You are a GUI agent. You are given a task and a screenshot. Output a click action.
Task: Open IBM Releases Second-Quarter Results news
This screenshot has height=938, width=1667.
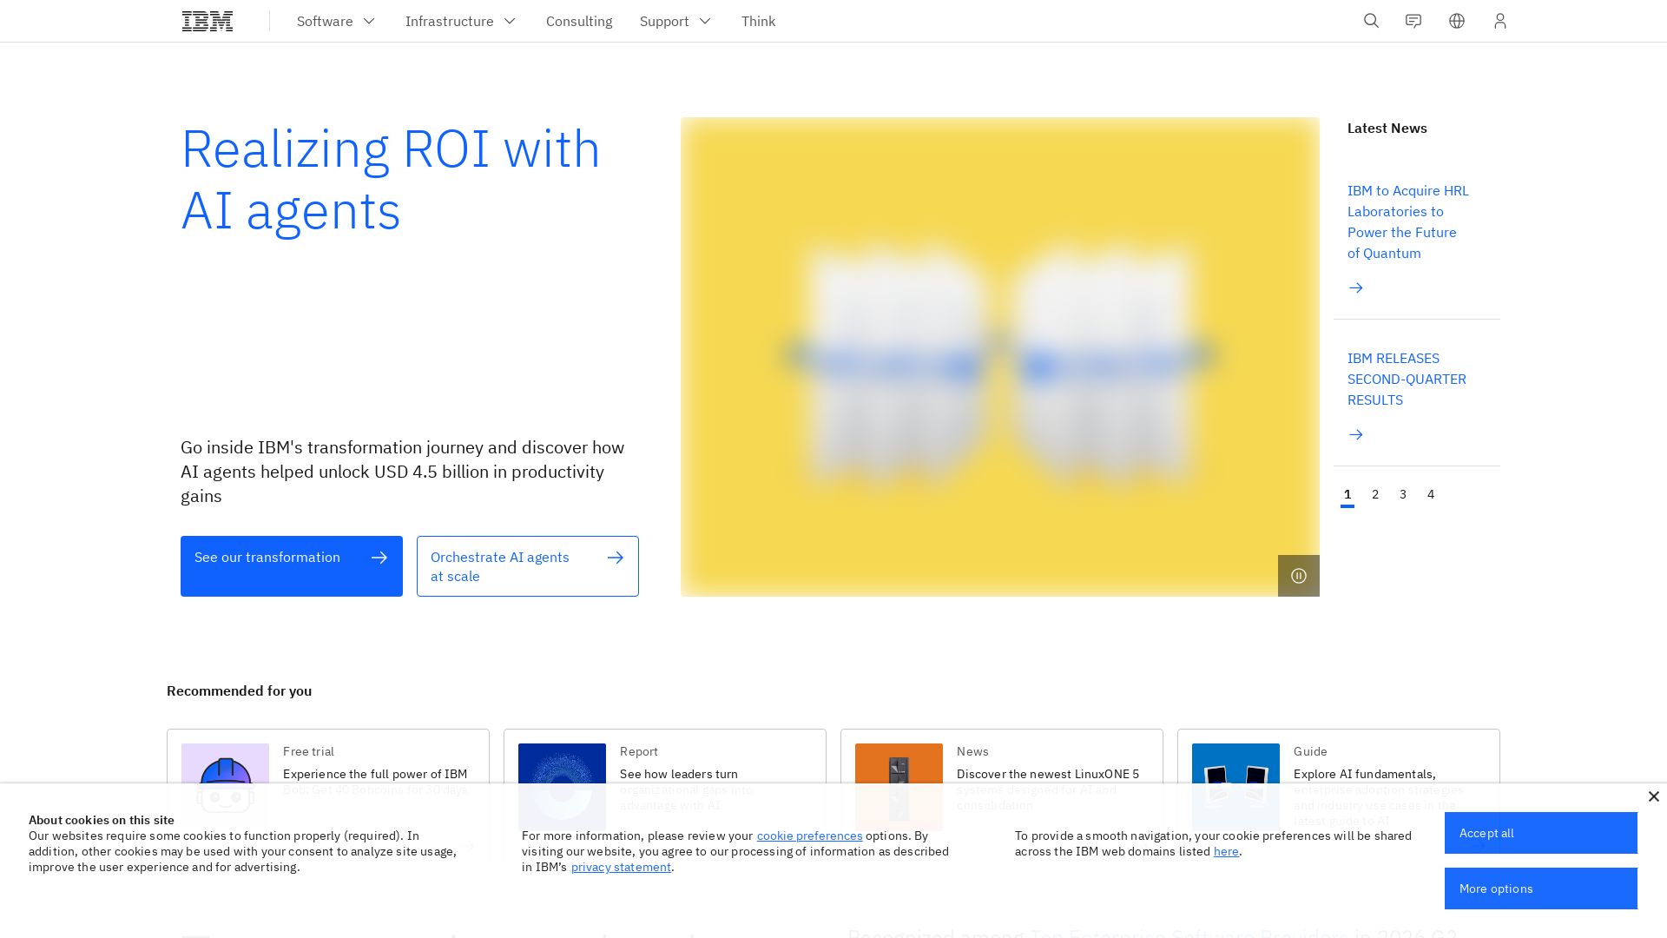[x=1407, y=379]
